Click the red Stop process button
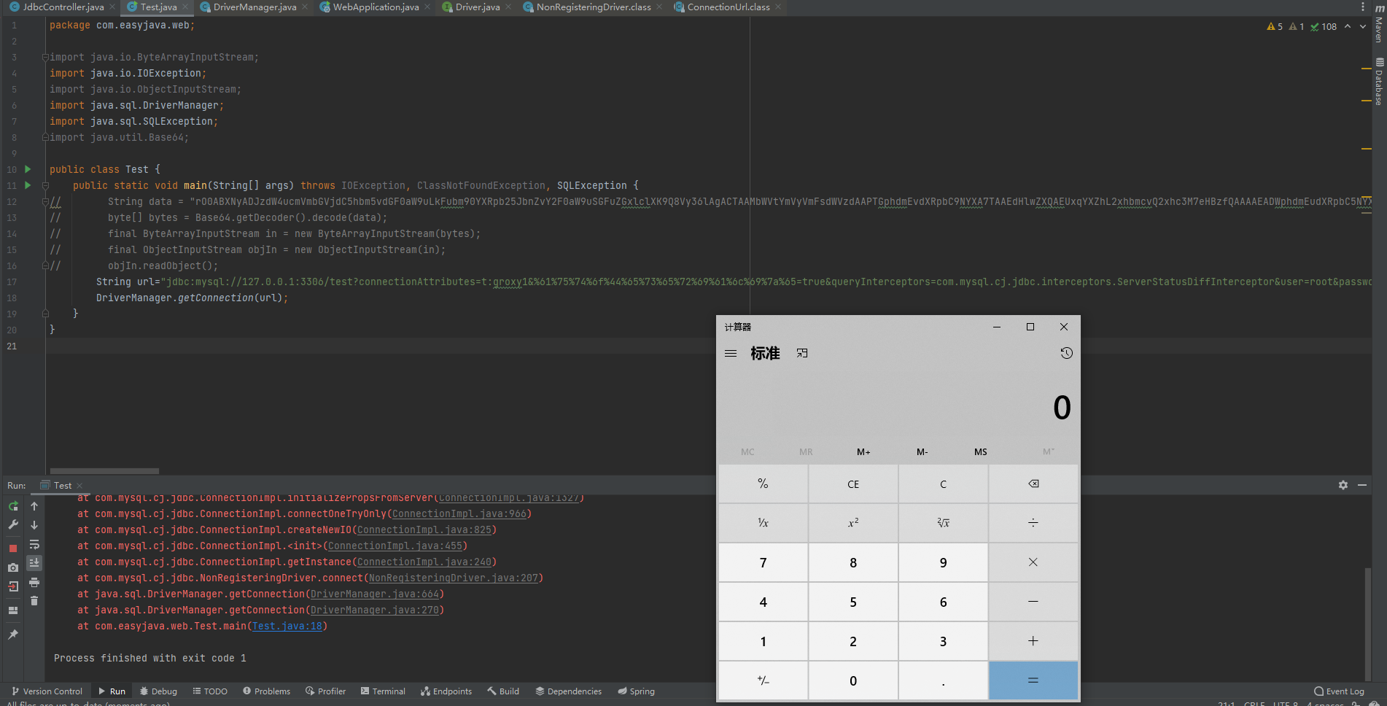 point(13,548)
